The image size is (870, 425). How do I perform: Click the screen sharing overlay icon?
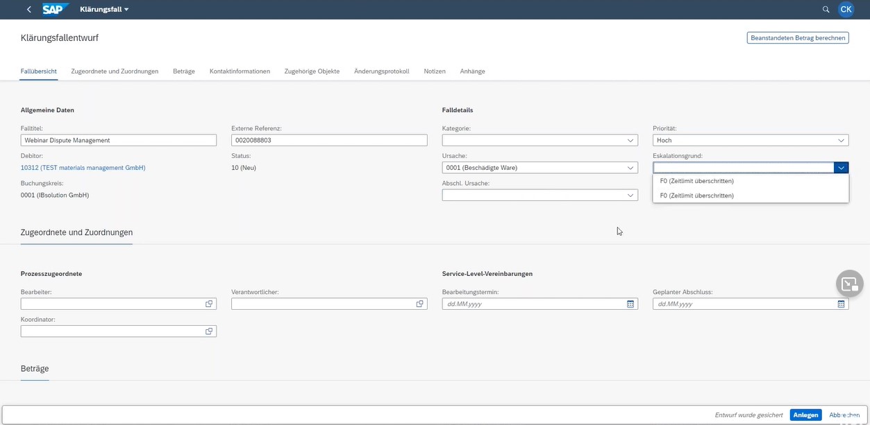(x=849, y=283)
